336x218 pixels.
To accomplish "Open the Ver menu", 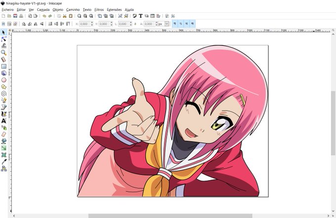I will coord(31,10).
